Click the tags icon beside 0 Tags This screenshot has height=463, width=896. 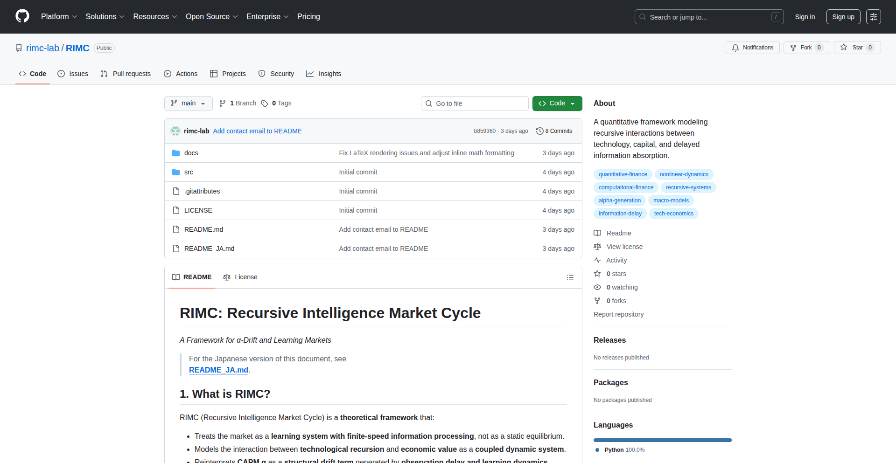coord(265,104)
